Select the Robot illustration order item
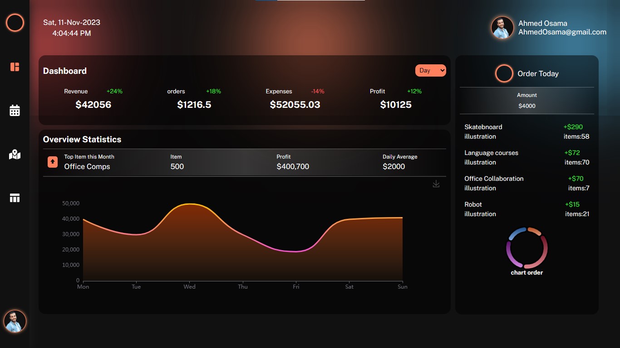Image resolution: width=620 pixels, height=348 pixels. [480, 209]
